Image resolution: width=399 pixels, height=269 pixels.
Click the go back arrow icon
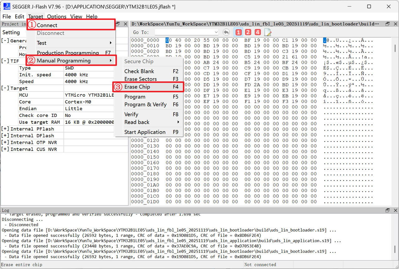226,32
